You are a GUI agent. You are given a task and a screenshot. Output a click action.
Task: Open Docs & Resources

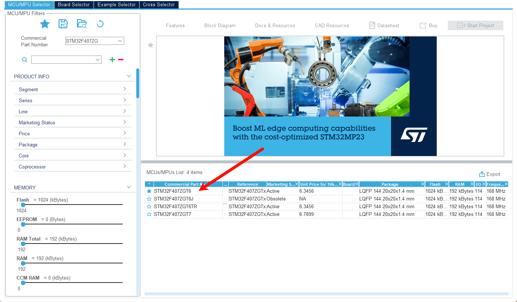pos(275,25)
